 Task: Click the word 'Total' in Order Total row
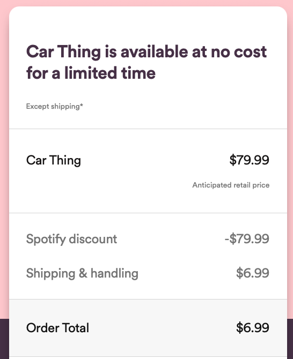pos(76,327)
